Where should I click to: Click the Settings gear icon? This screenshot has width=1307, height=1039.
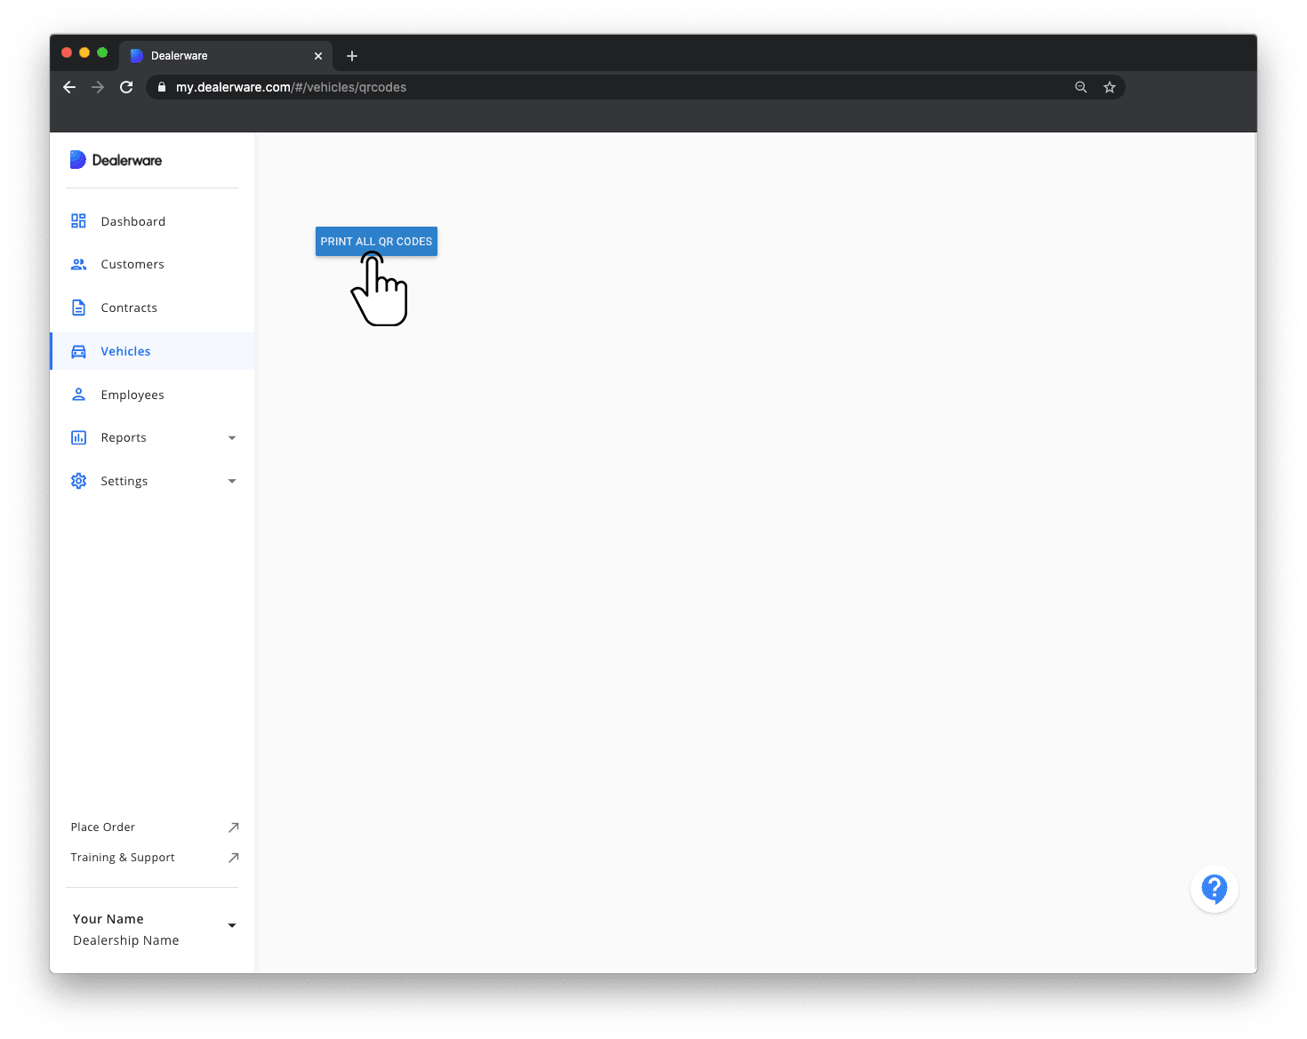pyautogui.click(x=78, y=481)
